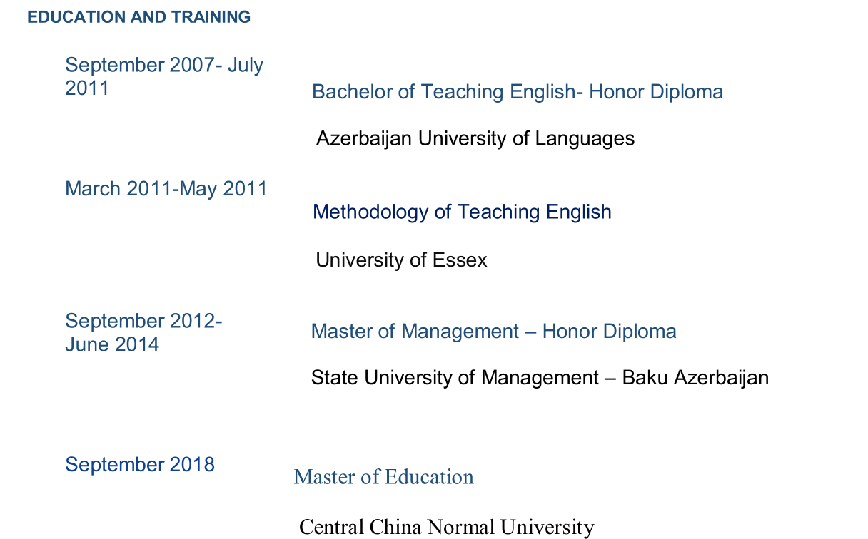Click the September 2018 date entry
This screenshot has height=539, width=868.
(x=140, y=465)
